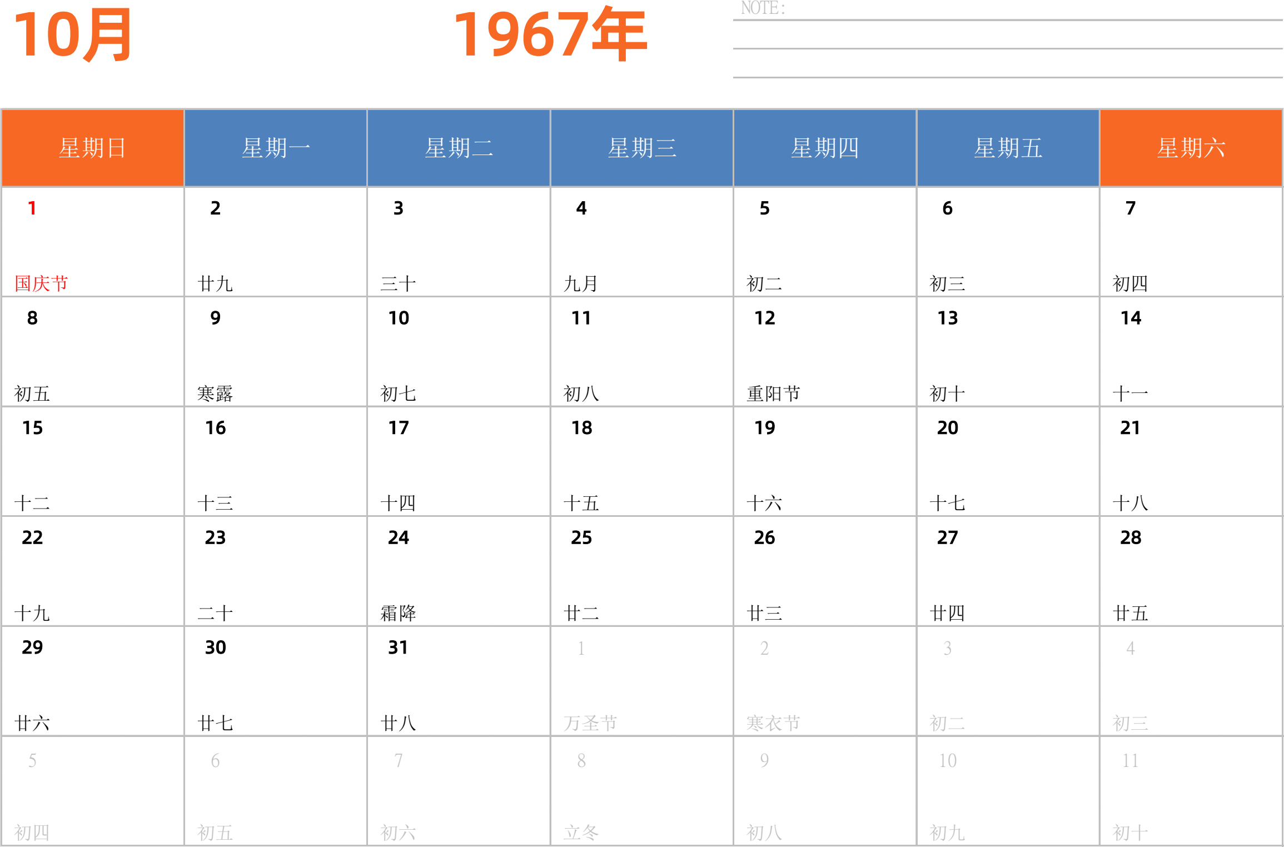Click the 星期五 column header
Screen dimensions: 1284x847
pyautogui.click(x=1008, y=148)
